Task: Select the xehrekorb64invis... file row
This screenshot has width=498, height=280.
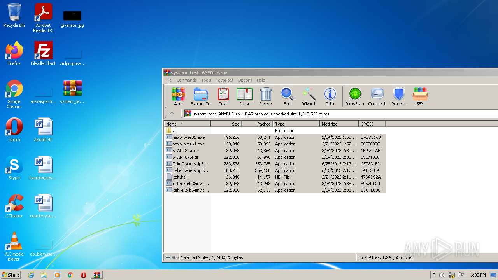Action: 275,190
